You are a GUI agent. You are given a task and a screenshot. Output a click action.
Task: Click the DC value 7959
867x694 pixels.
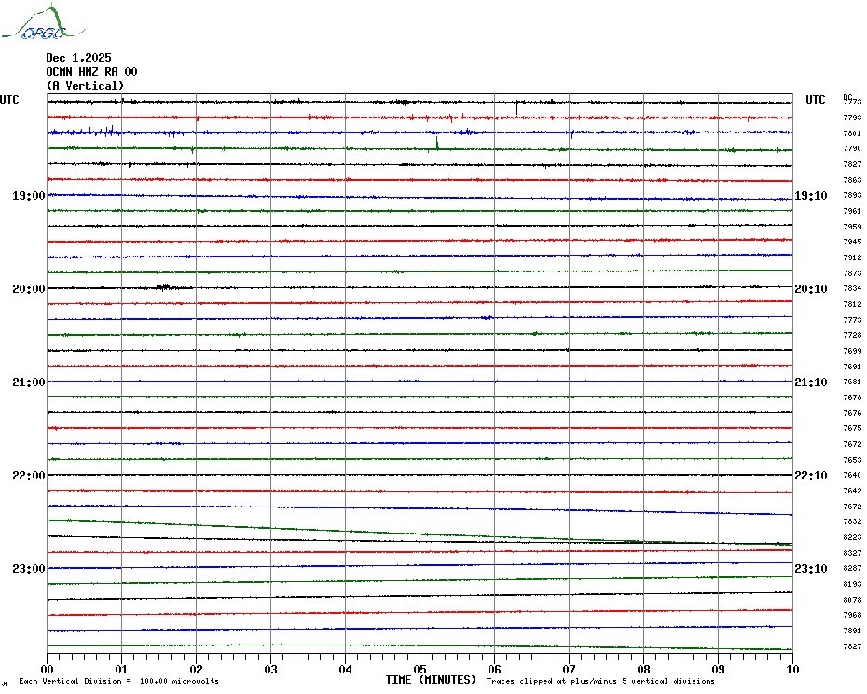pyautogui.click(x=852, y=227)
